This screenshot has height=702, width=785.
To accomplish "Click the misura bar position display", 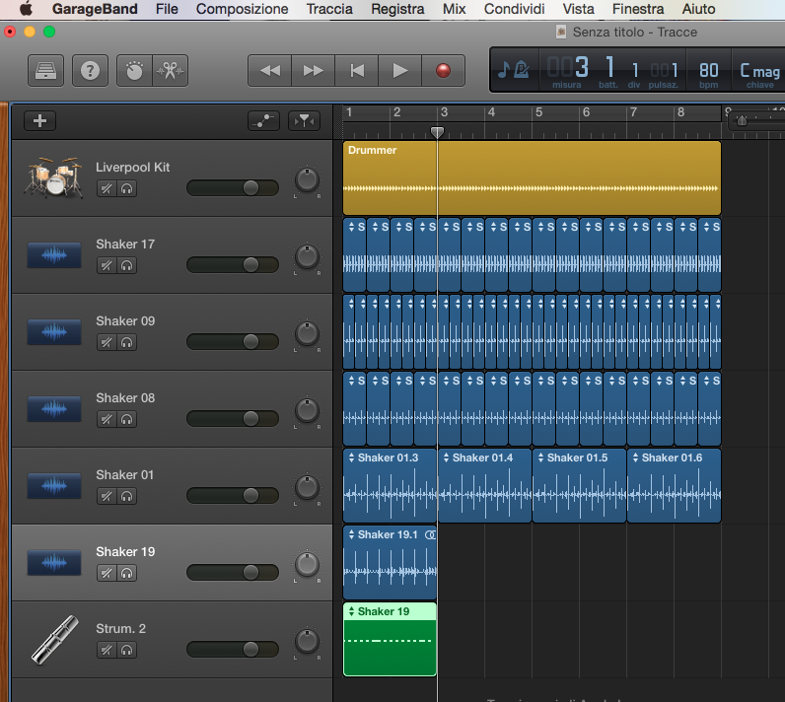I will tap(567, 74).
